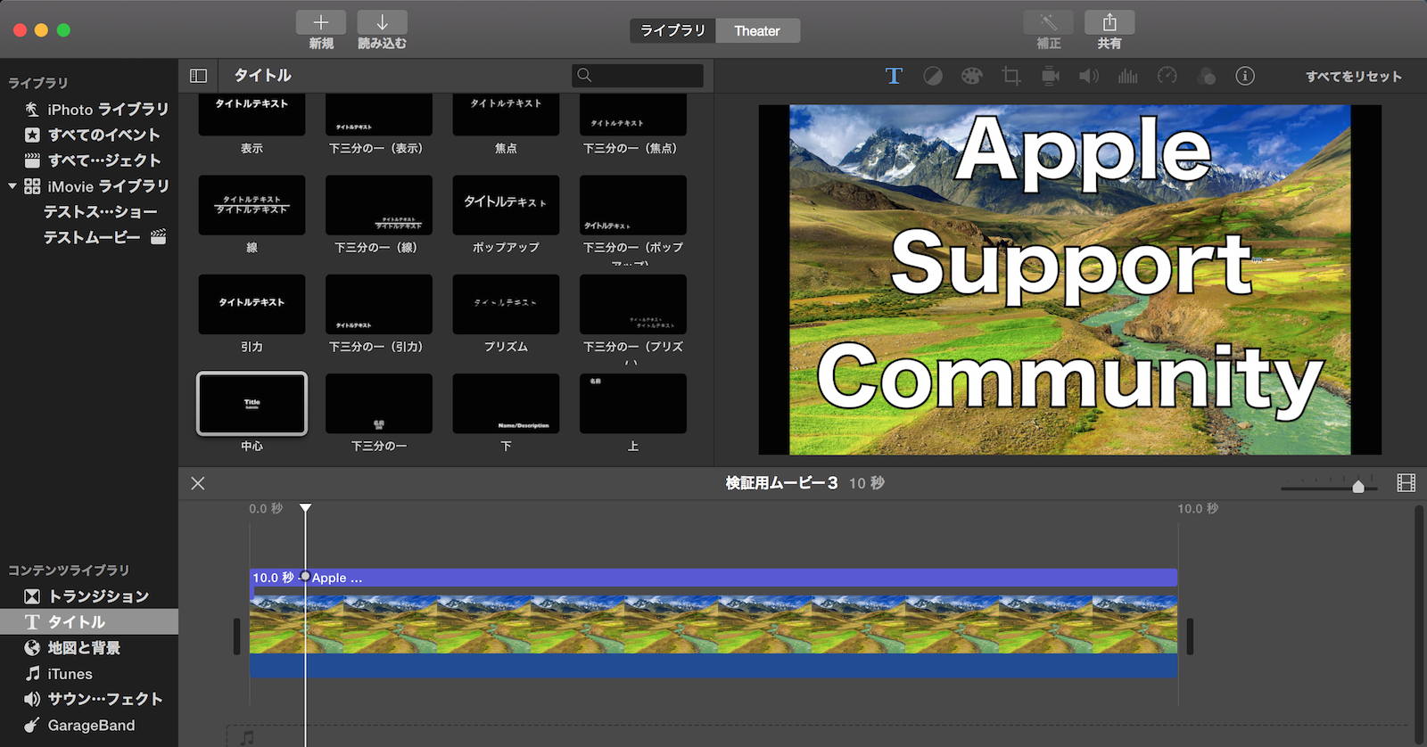Open the 補正 enhance wand tool
Screen dimensions: 1427x747
(x=1049, y=22)
